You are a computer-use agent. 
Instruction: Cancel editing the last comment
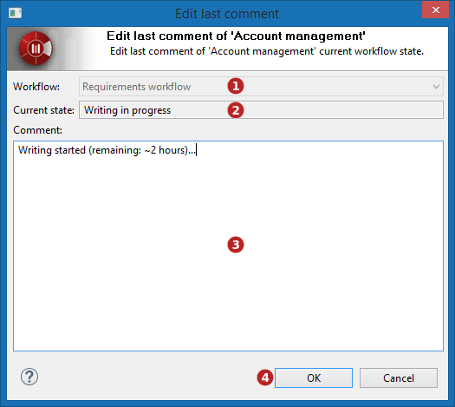[399, 378]
